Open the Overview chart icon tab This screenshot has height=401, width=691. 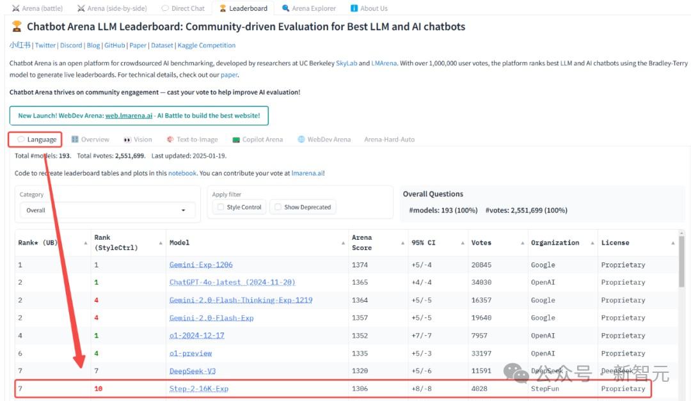[x=75, y=139]
